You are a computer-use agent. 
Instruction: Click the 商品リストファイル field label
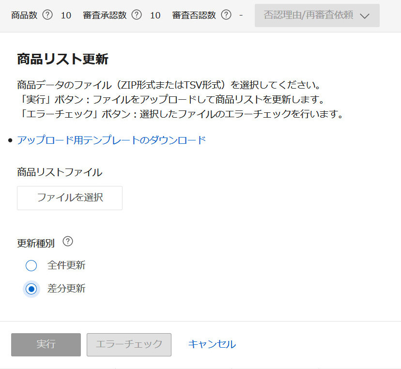click(60, 172)
